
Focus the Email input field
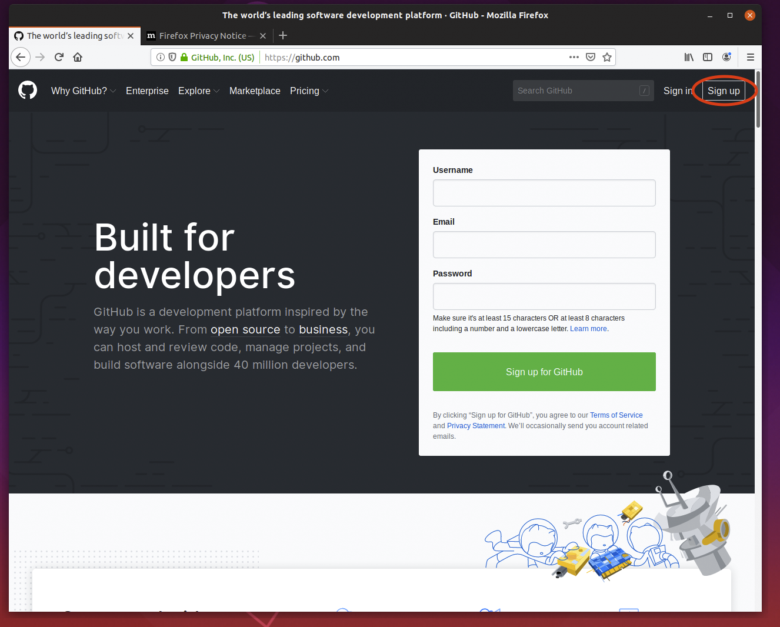pos(544,245)
